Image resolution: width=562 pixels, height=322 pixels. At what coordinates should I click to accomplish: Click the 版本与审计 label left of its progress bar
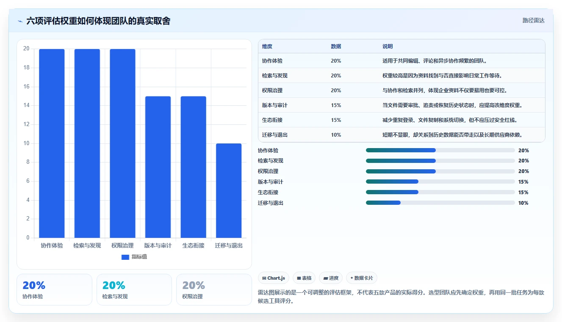click(x=271, y=182)
